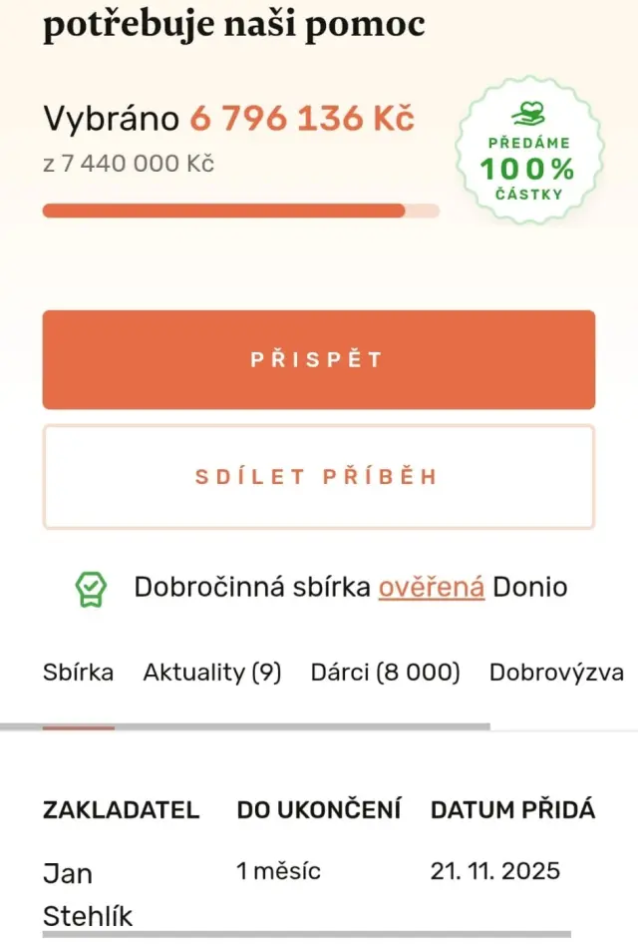Click the scrollbar under the founder details table

pos(319,935)
